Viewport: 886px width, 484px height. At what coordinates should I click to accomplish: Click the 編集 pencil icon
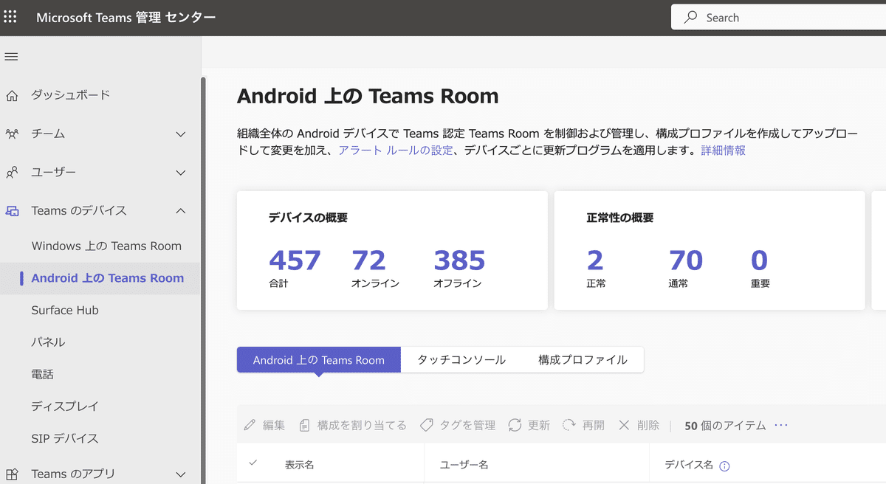coord(250,425)
